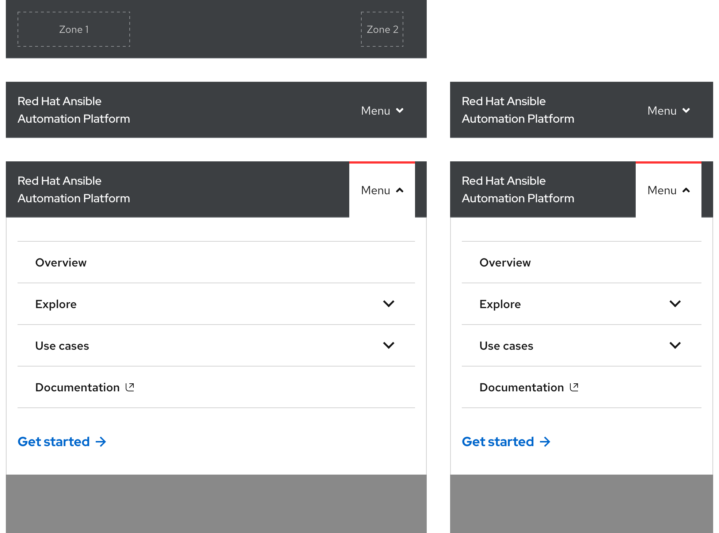This screenshot has height=533, width=719.
Task: Expand Explore chevron in left panel
Action: [x=388, y=304]
